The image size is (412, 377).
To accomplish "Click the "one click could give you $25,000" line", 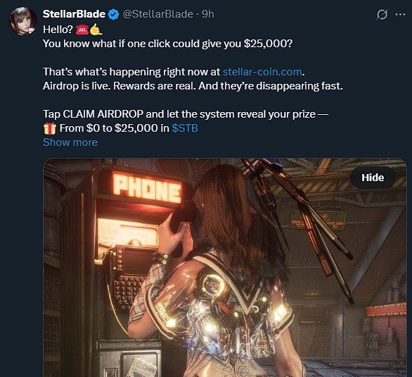I will [x=167, y=44].
